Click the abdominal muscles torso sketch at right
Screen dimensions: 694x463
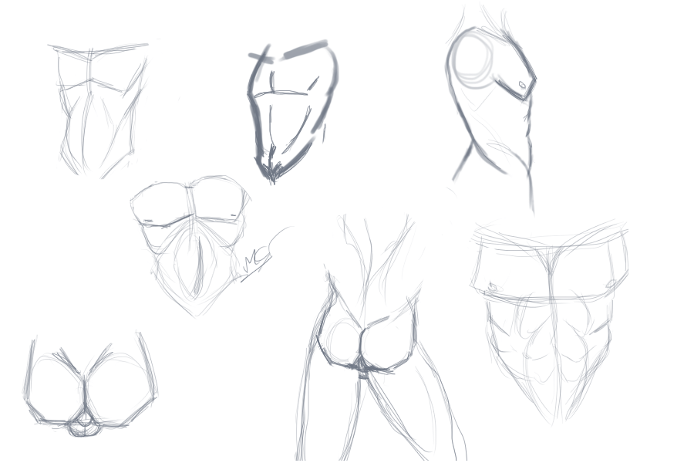(x=550, y=321)
